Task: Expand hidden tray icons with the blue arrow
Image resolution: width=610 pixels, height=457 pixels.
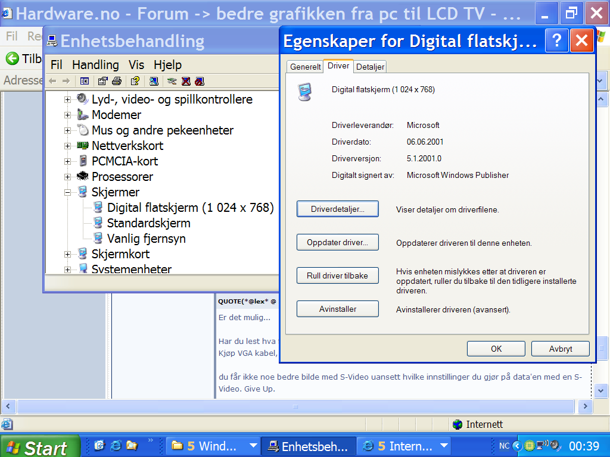Action: [517, 446]
